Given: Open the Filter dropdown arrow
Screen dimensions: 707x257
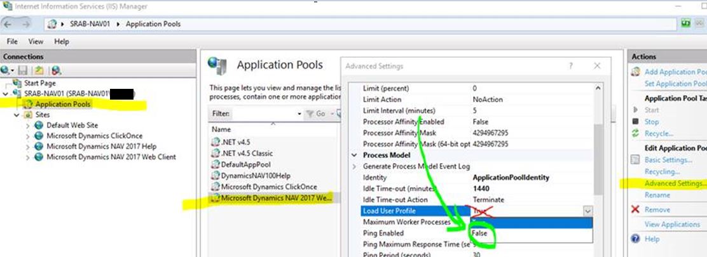Looking at the screenshot, I should tap(299, 114).
